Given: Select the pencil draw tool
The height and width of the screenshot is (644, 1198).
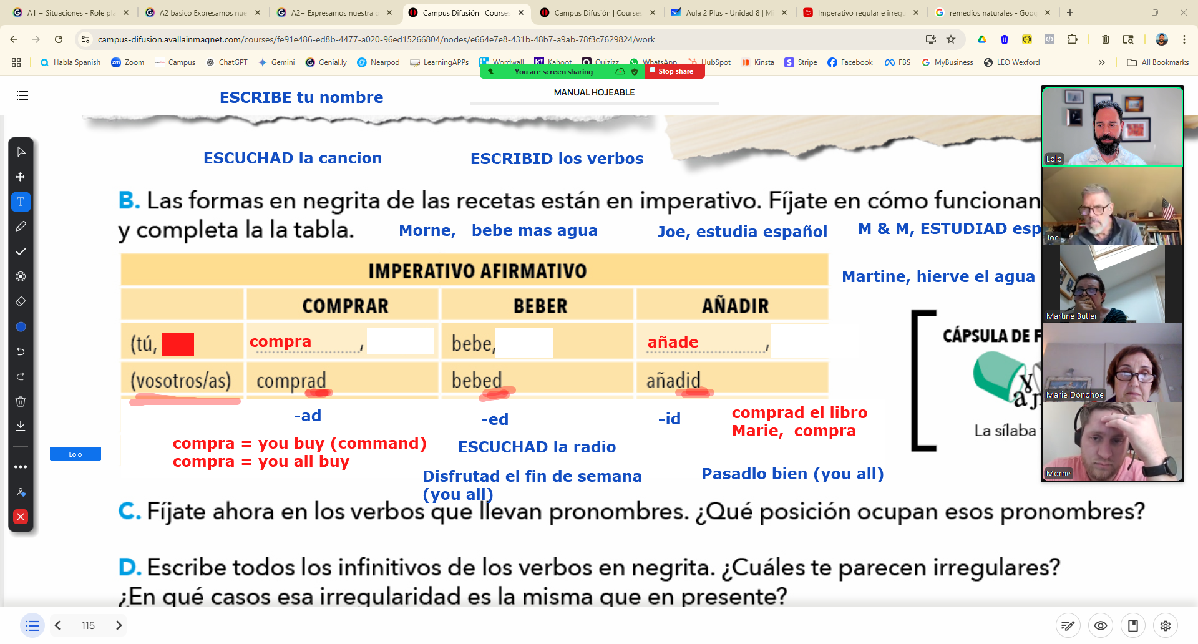Looking at the screenshot, I should pyautogui.click(x=21, y=227).
